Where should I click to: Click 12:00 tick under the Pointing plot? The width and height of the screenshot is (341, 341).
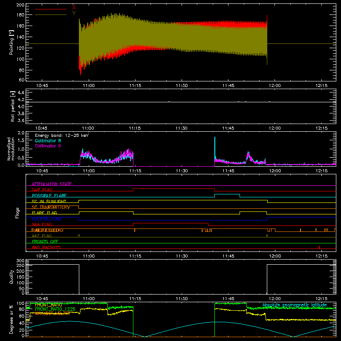(275, 86)
